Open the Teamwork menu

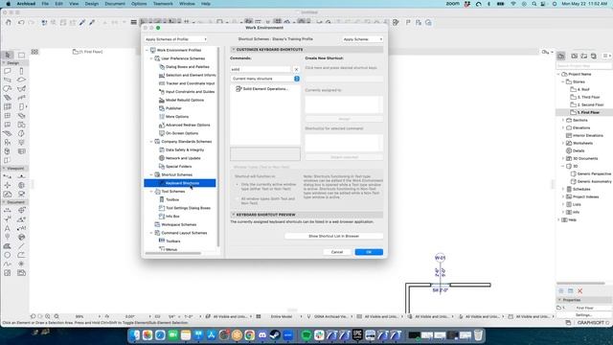click(x=163, y=4)
